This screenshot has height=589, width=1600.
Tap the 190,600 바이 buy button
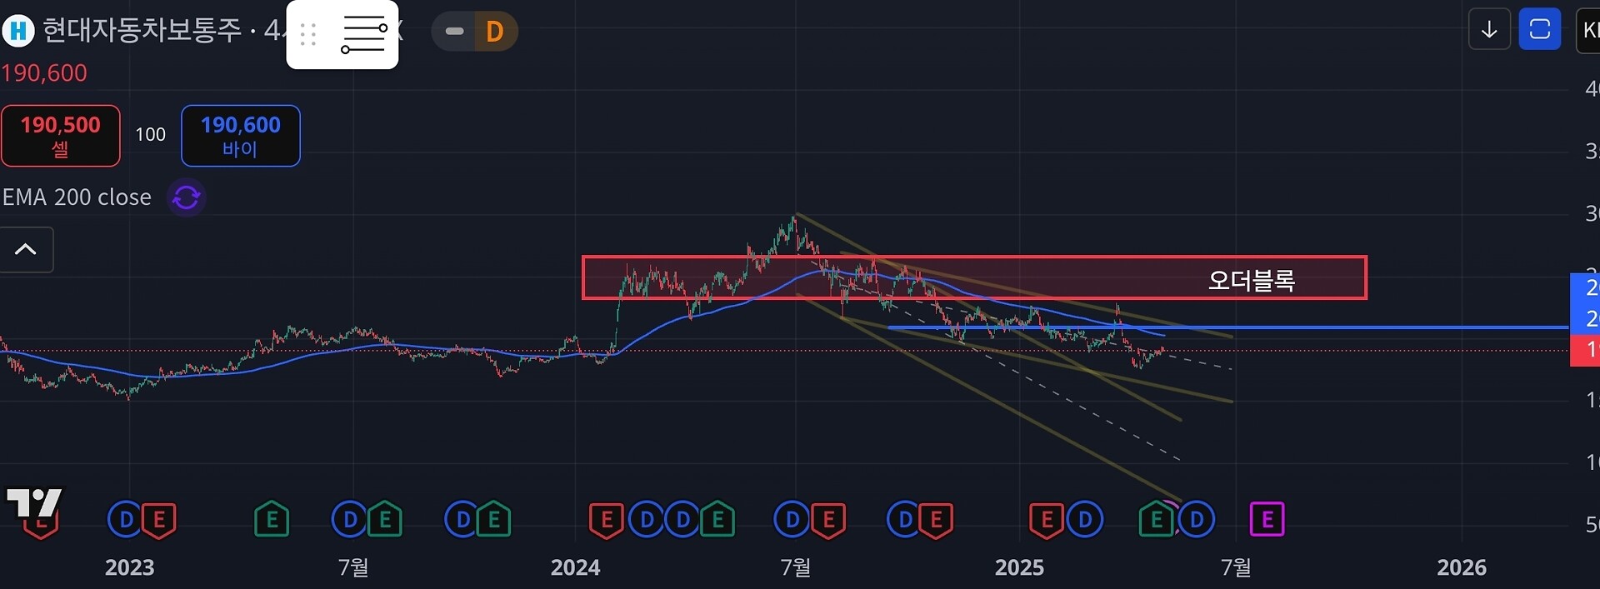[241, 136]
